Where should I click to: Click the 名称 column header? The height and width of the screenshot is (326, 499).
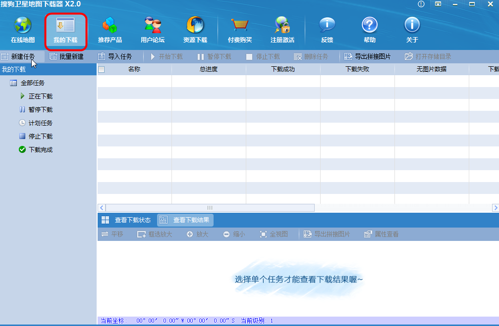[134, 69]
